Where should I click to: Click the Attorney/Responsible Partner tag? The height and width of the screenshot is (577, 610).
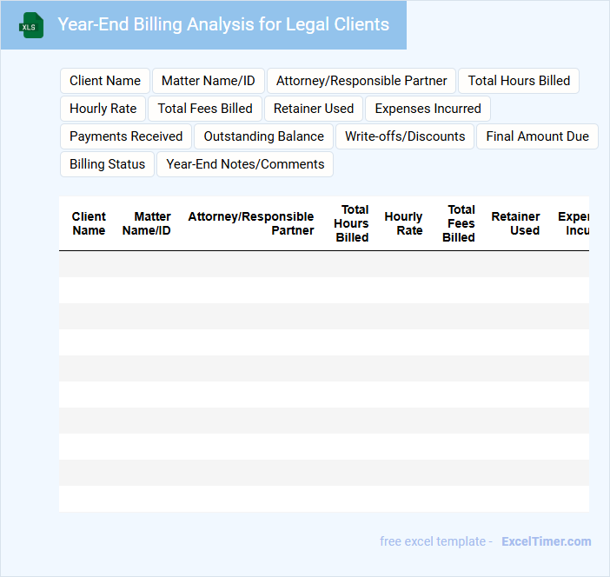(361, 81)
